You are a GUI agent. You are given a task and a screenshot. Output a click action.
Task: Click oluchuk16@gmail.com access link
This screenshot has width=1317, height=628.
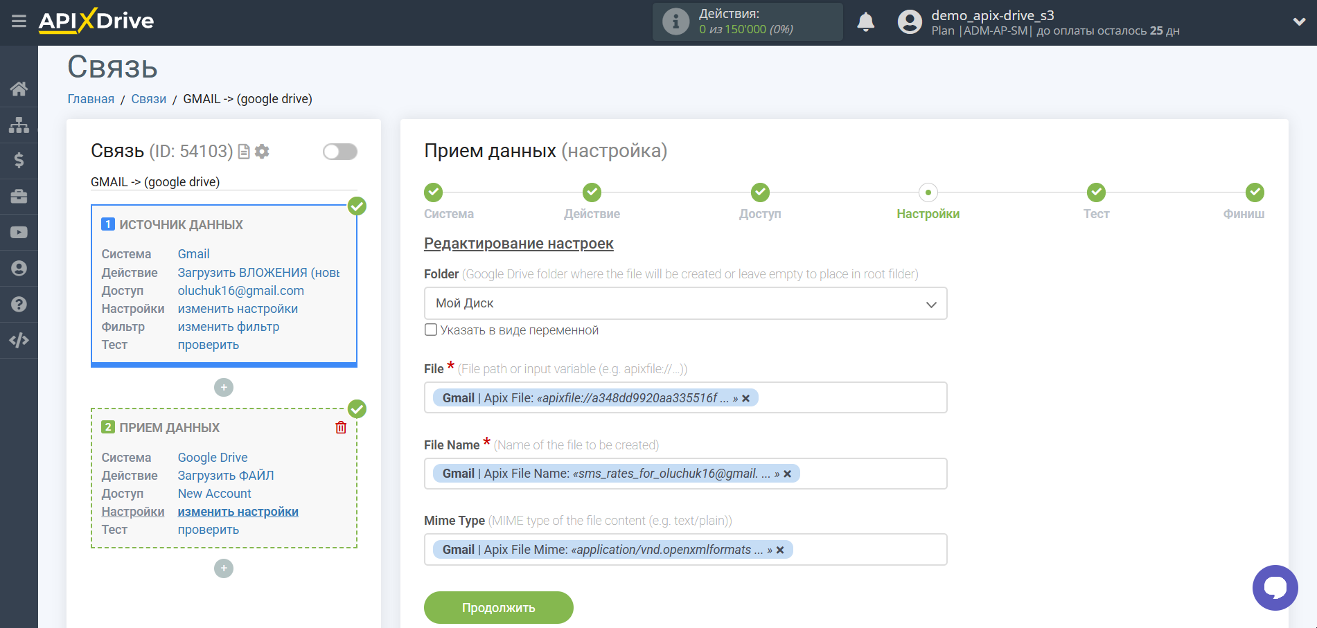tap(241, 291)
